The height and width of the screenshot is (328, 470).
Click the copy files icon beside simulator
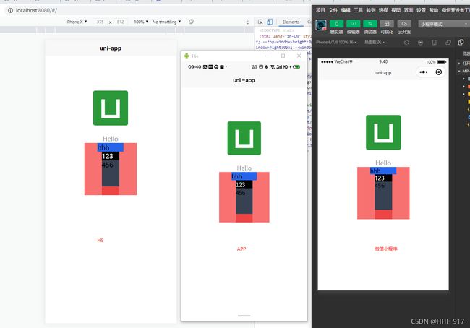click(461, 42)
